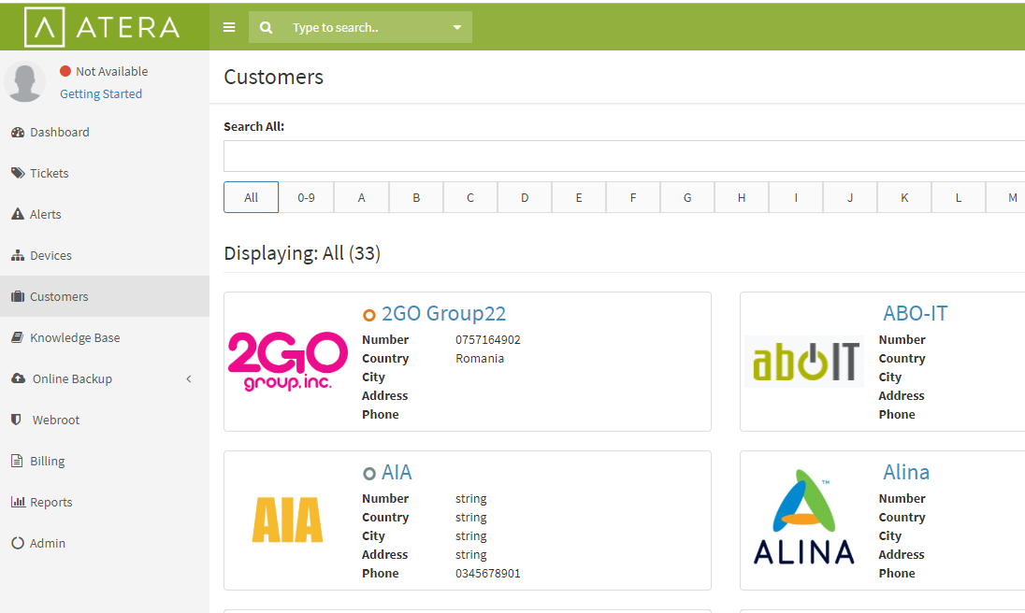1025x613 pixels.
Task: Filter customers by letter H
Action: tap(742, 197)
